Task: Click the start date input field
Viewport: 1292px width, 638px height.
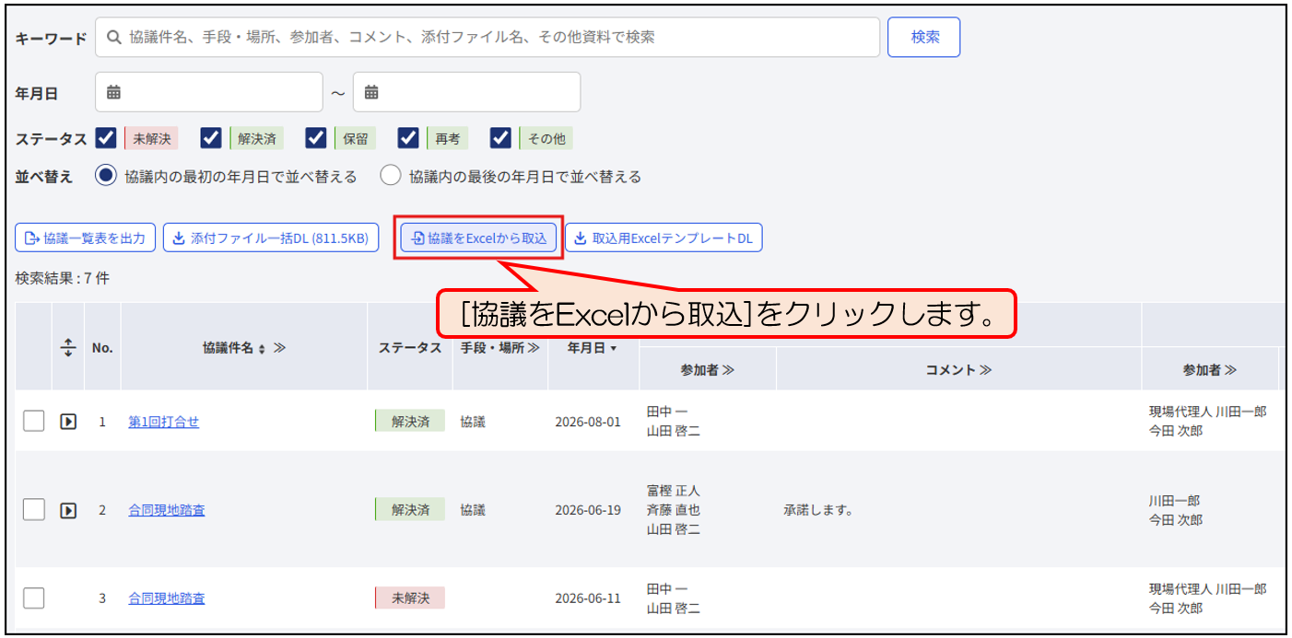Action: pyautogui.click(x=209, y=92)
